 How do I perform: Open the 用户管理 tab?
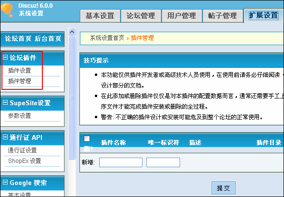[182, 16]
